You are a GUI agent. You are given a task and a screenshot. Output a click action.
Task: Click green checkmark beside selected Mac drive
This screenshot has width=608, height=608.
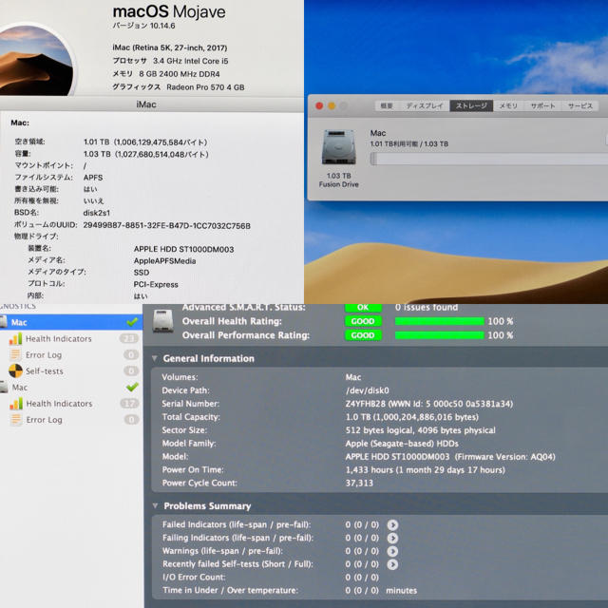coord(132,321)
